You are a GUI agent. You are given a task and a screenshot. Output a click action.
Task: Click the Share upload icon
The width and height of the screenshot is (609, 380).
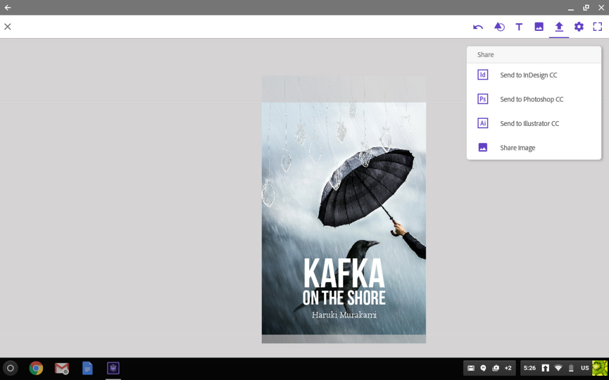[x=558, y=26]
